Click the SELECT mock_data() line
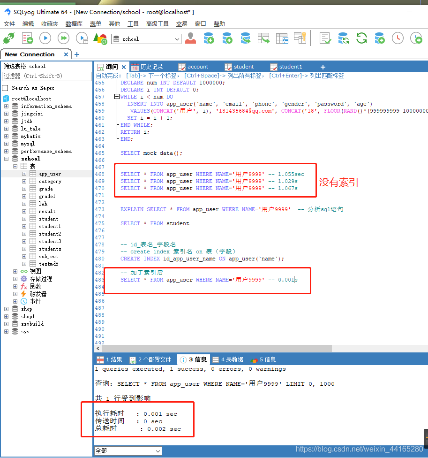The width and height of the screenshot is (428, 458). pyautogui.click(x=151, y=153)
